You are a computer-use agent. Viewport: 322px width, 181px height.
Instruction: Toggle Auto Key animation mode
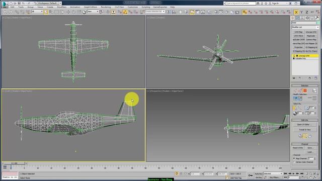258,174
